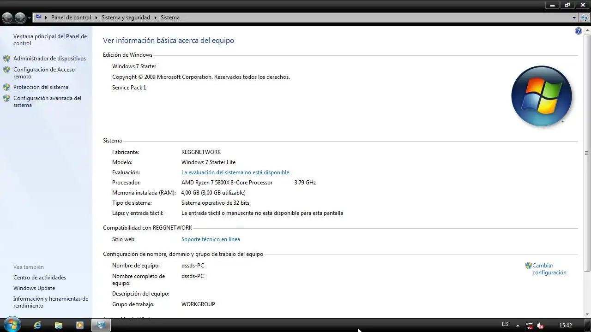Viewport: 591px width, 332px height.
Task: Click the Forward navigation arrow
Action: coord(20,18)
